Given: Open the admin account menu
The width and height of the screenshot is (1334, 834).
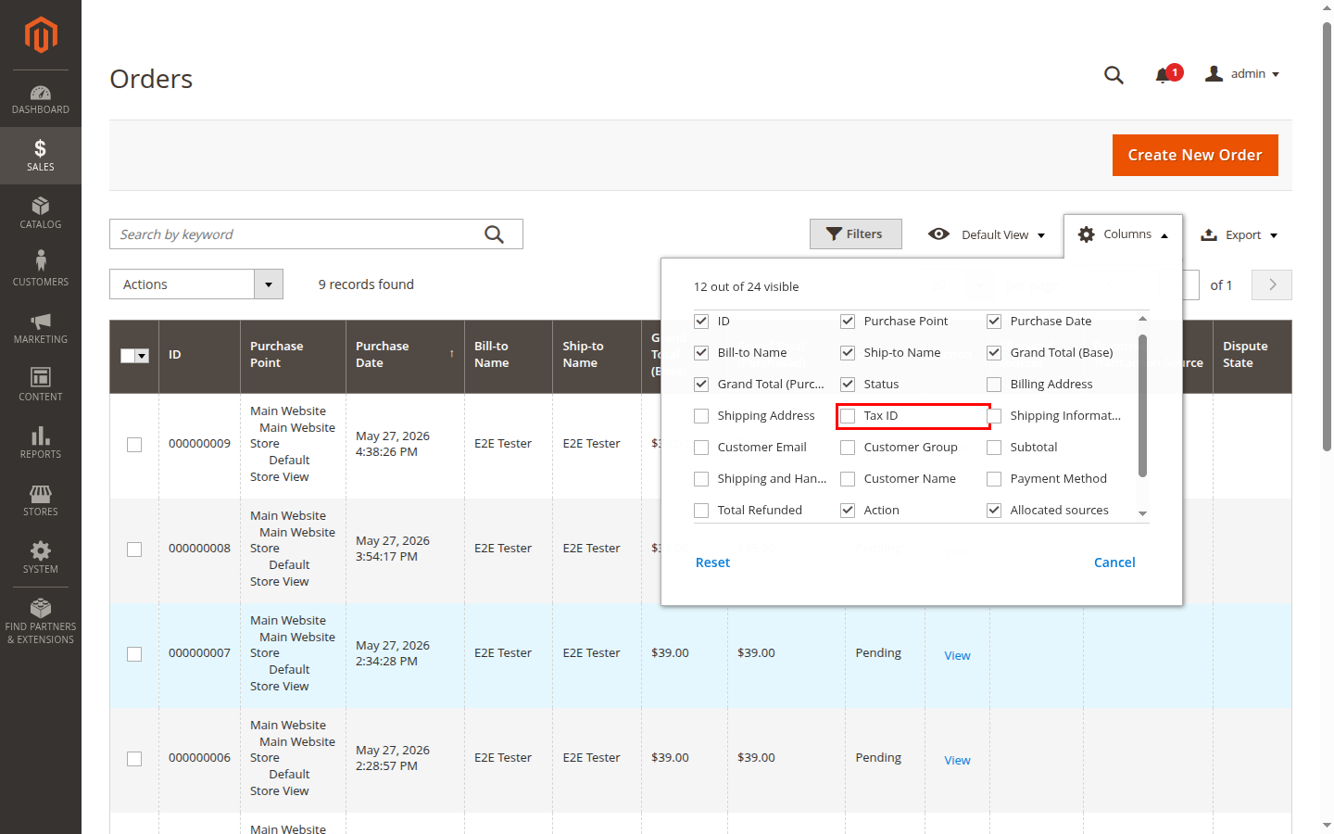Looking at the screenshot, I should coord(1242,74).
